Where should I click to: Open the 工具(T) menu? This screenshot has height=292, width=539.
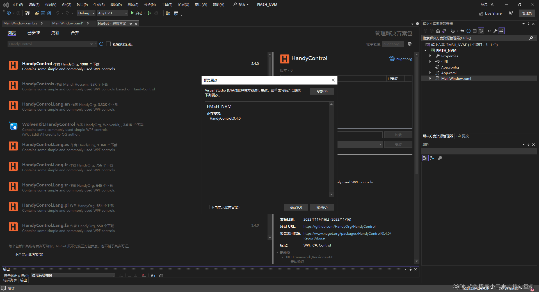tap(167, 4)
